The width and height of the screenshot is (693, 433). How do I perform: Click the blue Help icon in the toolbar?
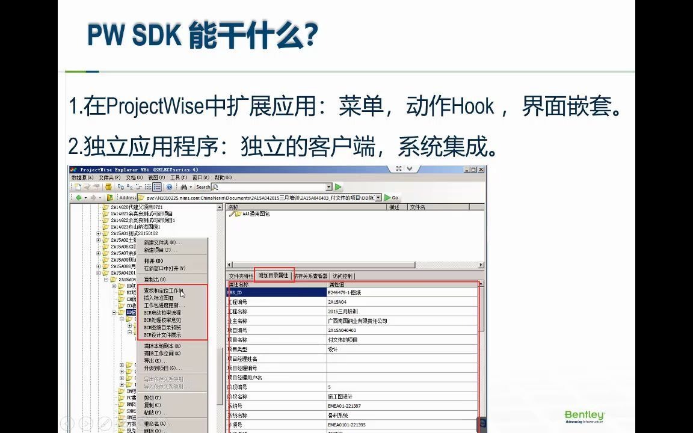pyautogui.click(x=170, y=187)
